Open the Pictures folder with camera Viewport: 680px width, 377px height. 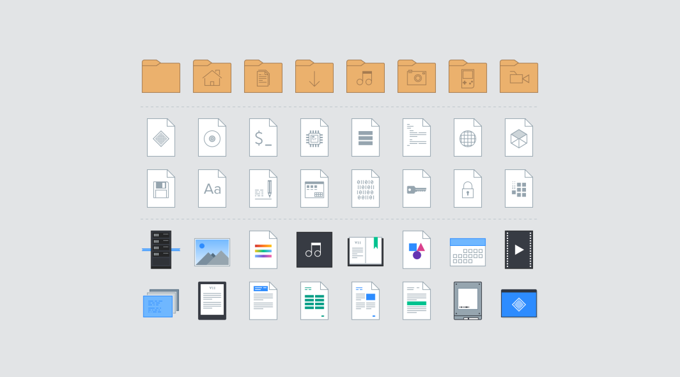(416, 77)
